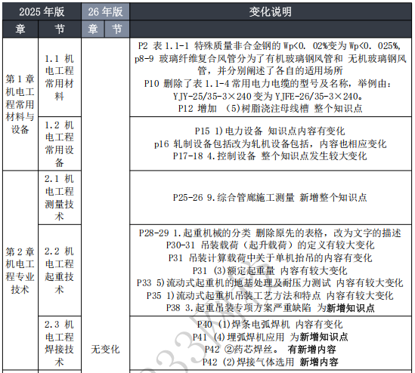Click the 变化说明 column header

(x=271, y=11)
